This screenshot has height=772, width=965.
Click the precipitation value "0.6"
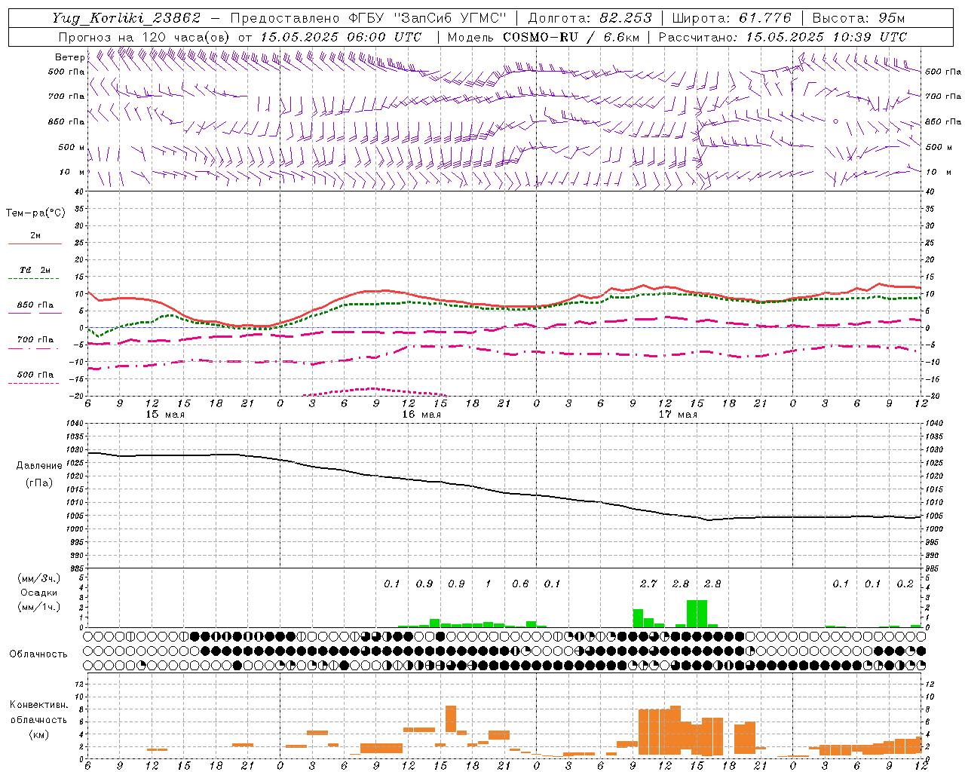(520, 584)
